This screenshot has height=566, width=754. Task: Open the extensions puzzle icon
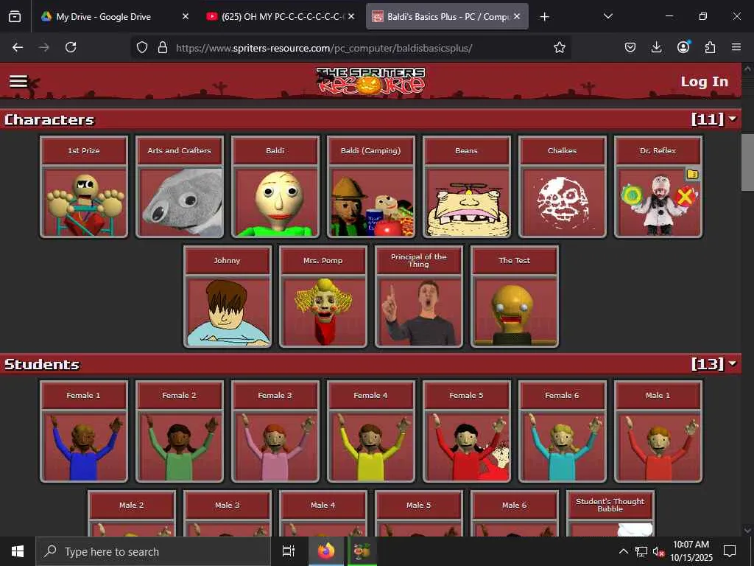tap(710, 47)
